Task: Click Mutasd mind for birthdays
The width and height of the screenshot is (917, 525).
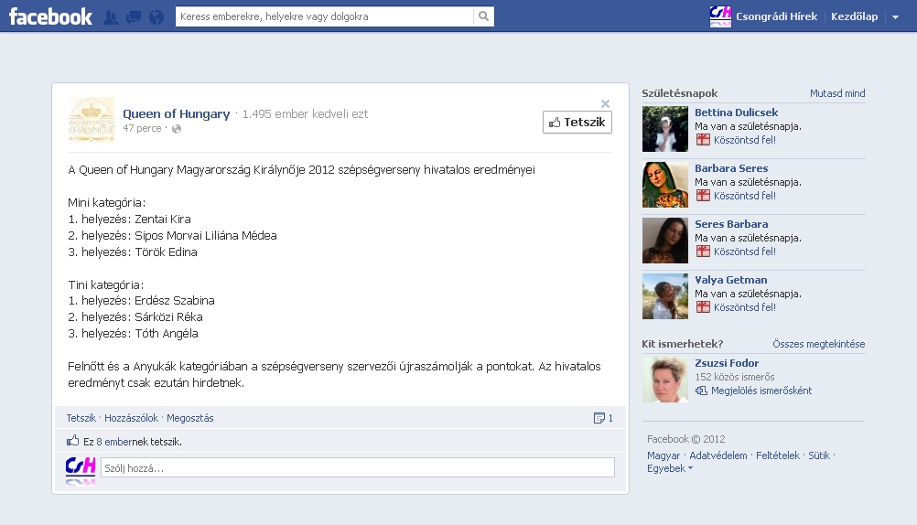Action: click(837, 93)
